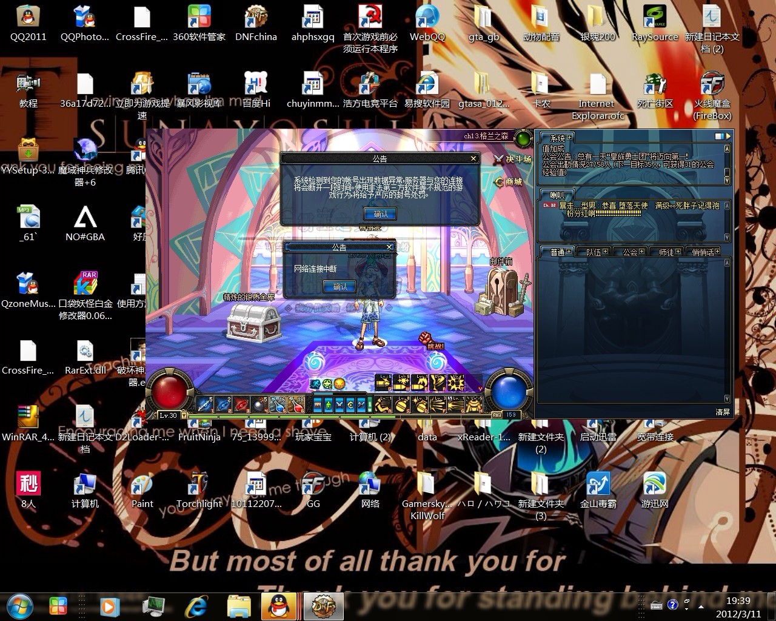
Task: Use the blue potion in quick slot 5
Action: 278,404
